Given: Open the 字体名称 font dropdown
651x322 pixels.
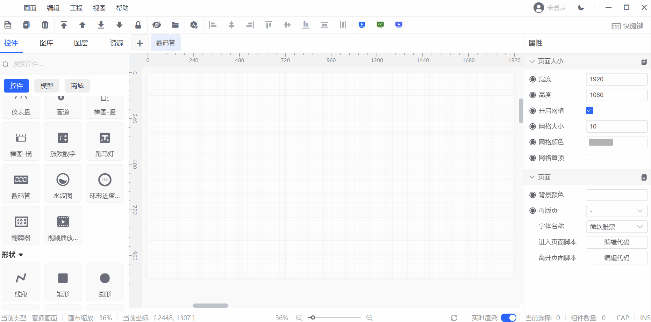Looking at the screenshot, I should point(616,227).
